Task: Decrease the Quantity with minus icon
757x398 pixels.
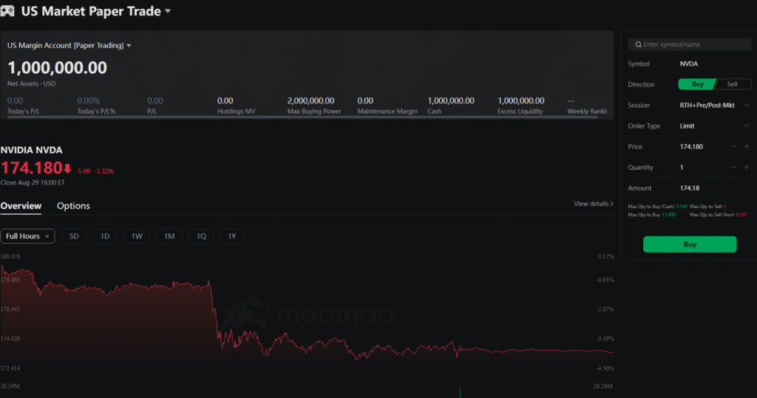Action: tap(733, 168)
